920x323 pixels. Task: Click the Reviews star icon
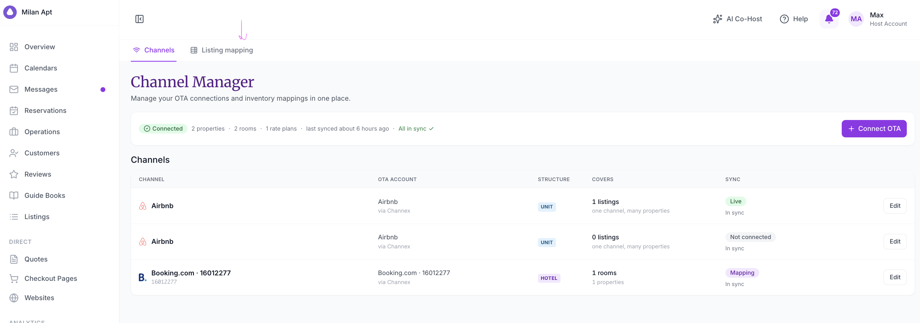[14, 174]
